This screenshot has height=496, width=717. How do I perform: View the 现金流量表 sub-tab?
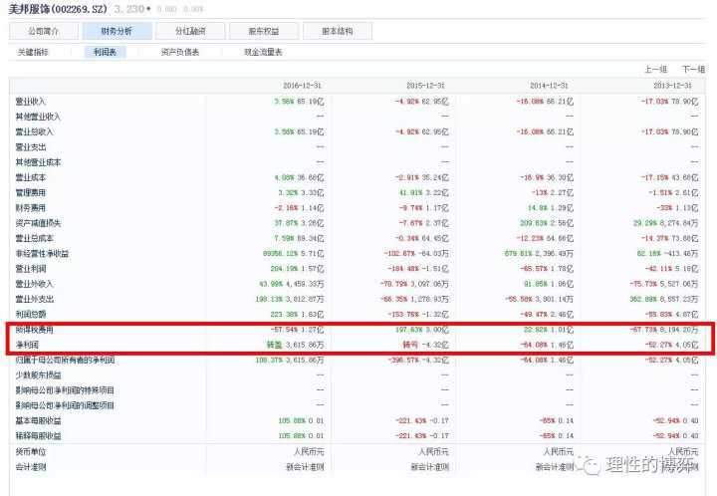pyautogui.click(x=263, y=52)
